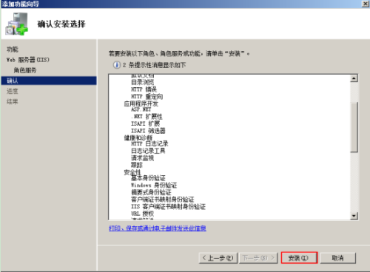Click 客户端证书映射身份验证 entry
Viewport: 370px width, 272px height.
click(163, 199)
